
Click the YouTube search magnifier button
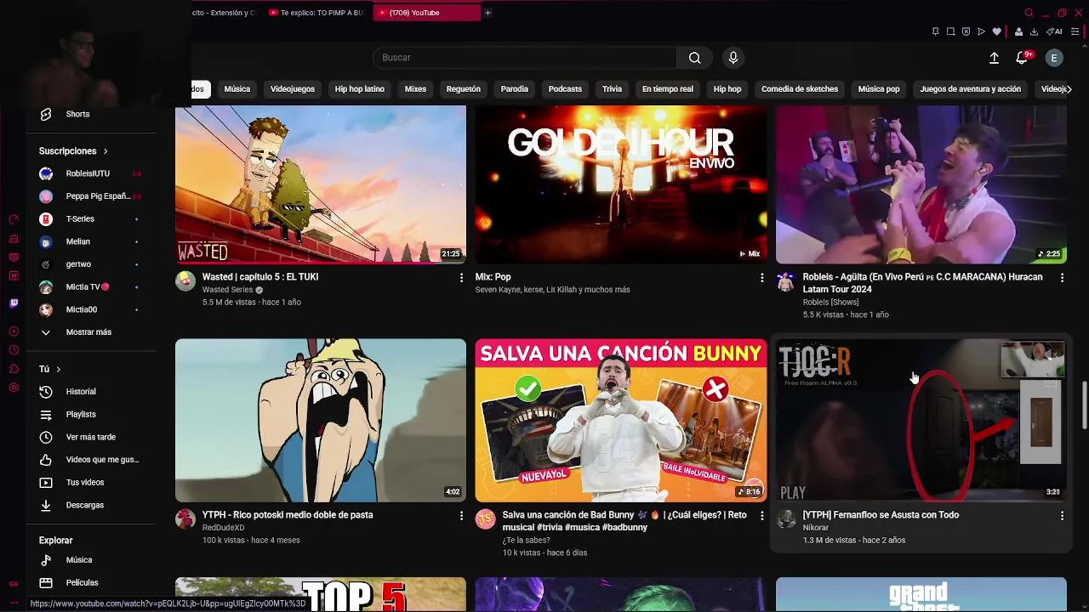(x=694, y=58)
